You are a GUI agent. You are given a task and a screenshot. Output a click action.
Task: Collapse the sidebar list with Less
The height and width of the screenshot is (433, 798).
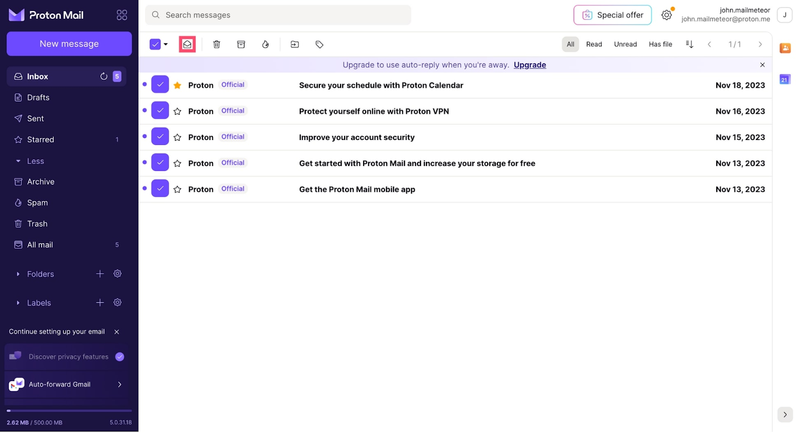(x=35, y=161)
